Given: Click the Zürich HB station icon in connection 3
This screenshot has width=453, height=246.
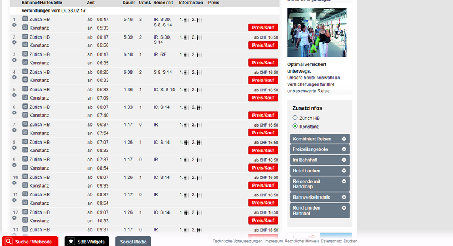Looking at the screenshot, I should click(x=25, y=54).
